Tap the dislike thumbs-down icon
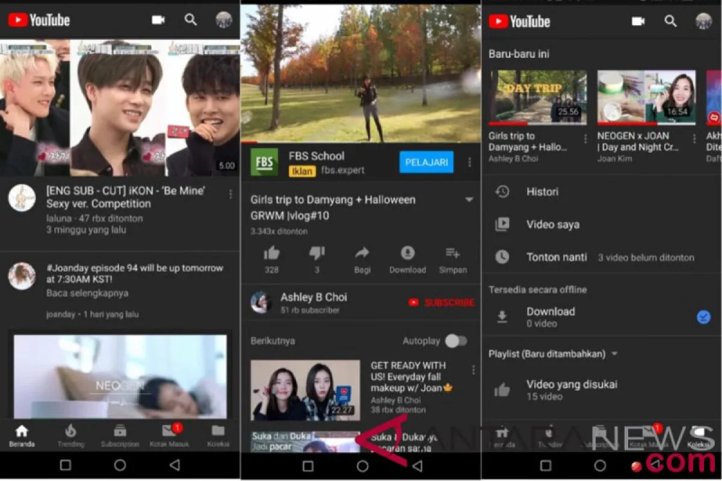This screenshot has height=481, width=722. coord(316,253)
